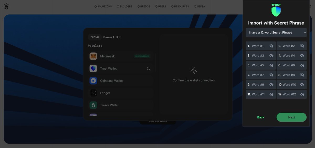Screen dimensions: 315x148
Task: Click the wallet list scrollbar
Action: tap(155, 63)
